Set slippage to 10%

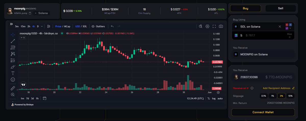[x=290, y=96]
